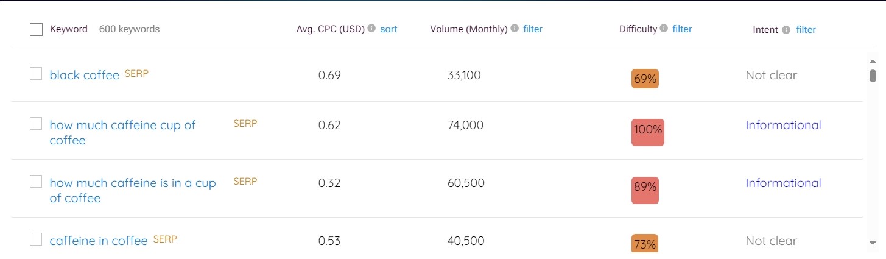Tick checkbox for caffeine in coffee

coord(36,239)
